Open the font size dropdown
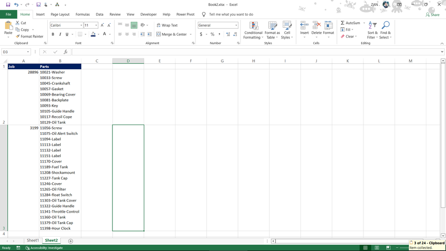The width and height of the screenshot is (446, 251). (x=96, y=25)
